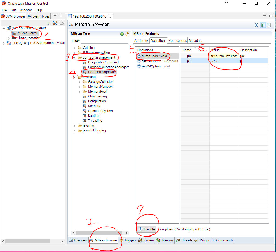The height and width of the screenshot is (252, 276).
Task: Maximize the editor area panel
Action: [271, 16]
